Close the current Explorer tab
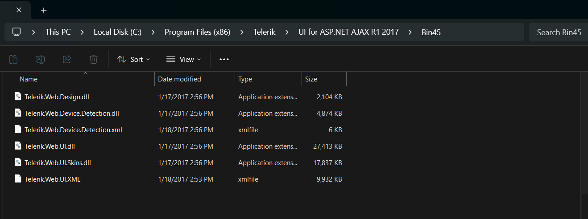 (19, 10)
